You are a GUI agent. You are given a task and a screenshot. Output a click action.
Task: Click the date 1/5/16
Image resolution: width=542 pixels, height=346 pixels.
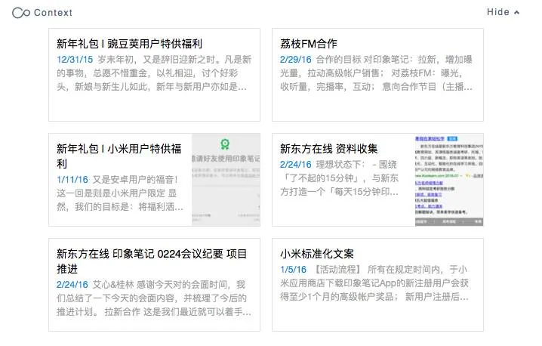[293, 270]
